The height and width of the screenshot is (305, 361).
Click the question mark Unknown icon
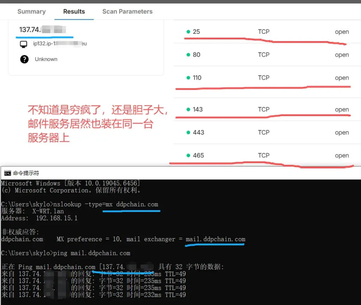[24, 59]
